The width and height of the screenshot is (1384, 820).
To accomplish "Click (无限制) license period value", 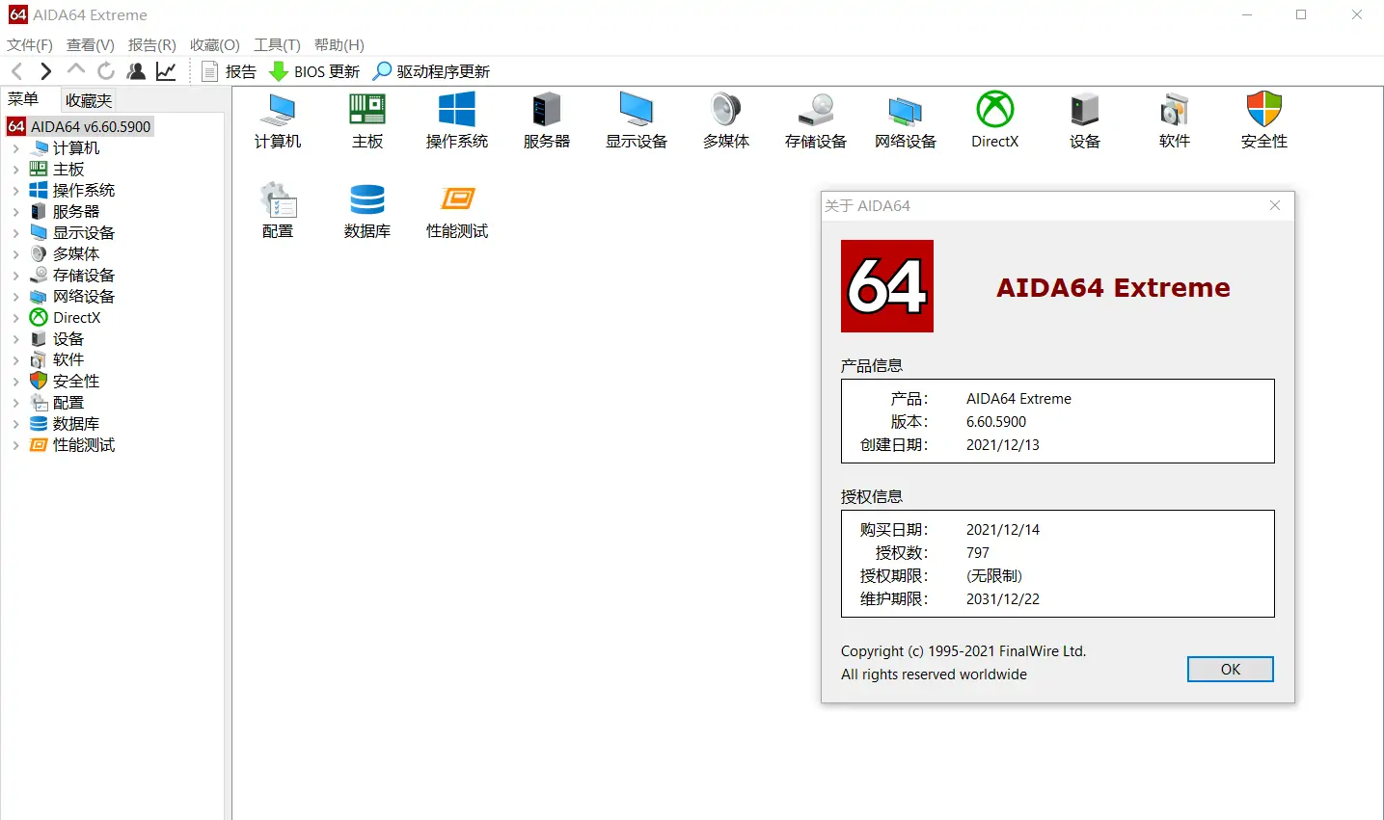I will click(994, 576).
